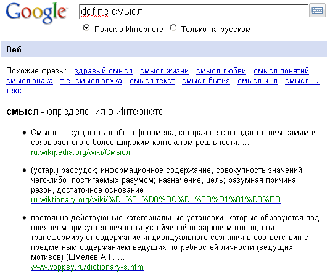The height and width of the screenshot is (274, 330).
Task: Click the define:смысл search field
Action: (194, 12)
